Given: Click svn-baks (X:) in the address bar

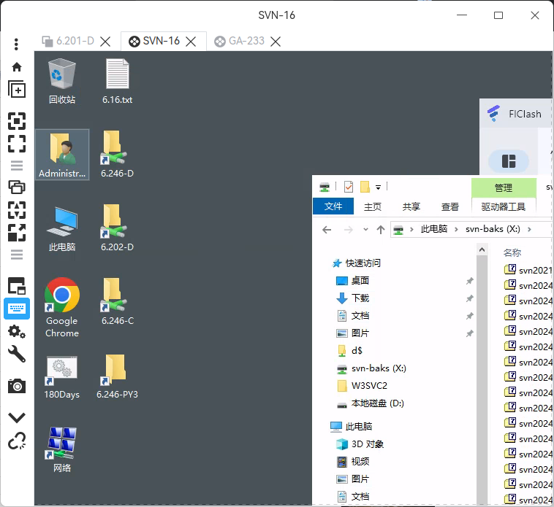Looking at the screenshot, I should click(x=493, y=229).
